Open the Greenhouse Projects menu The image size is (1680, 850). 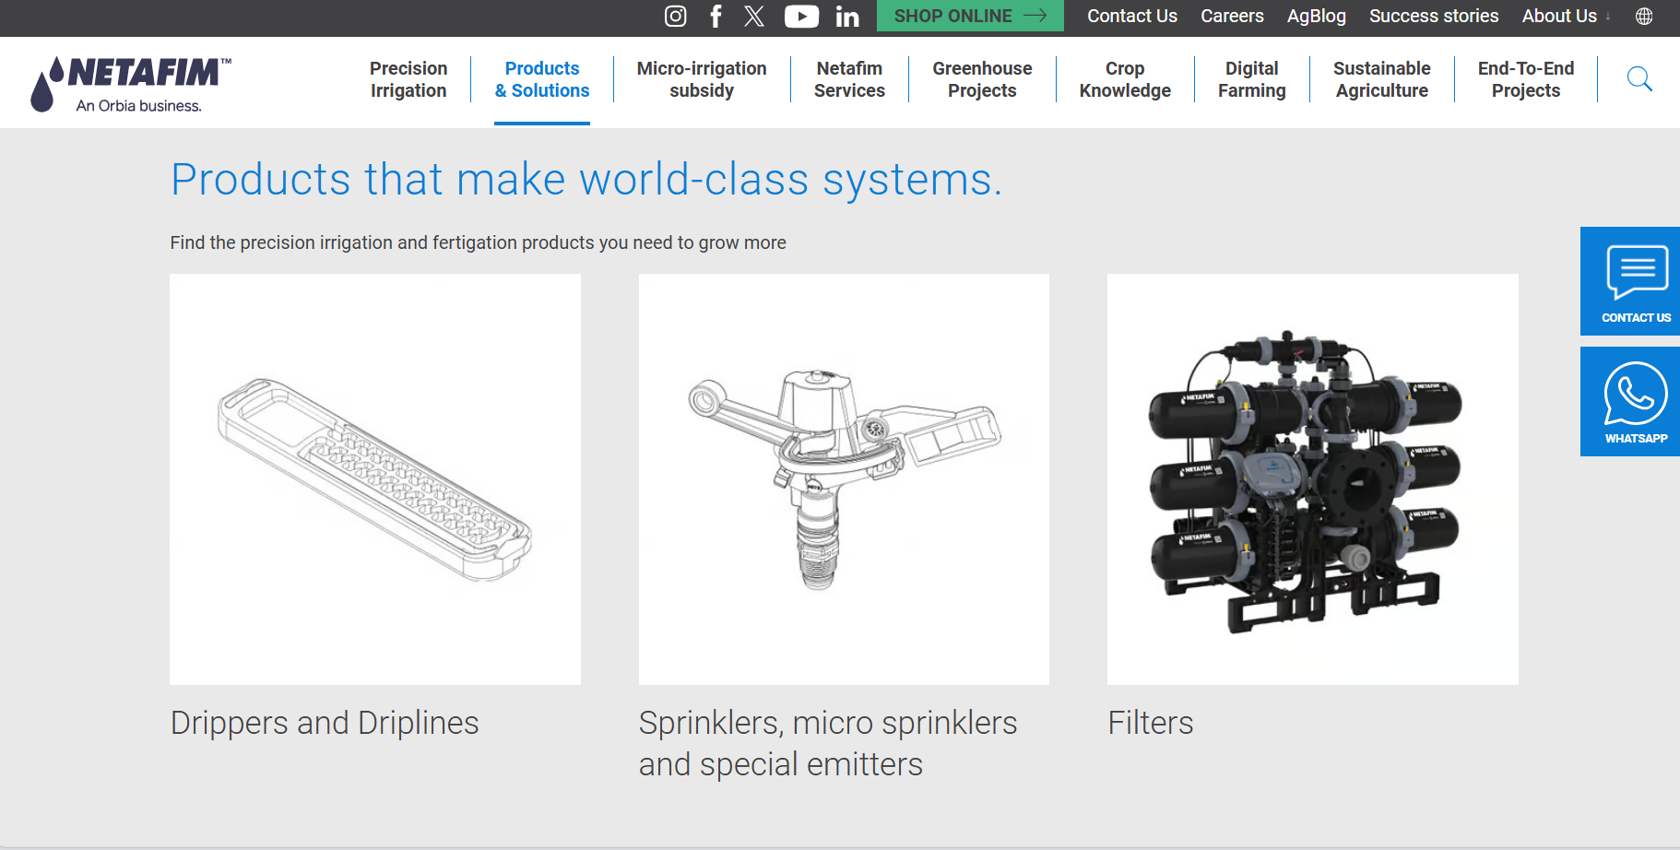(982, 79)
